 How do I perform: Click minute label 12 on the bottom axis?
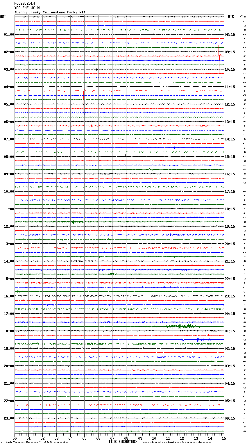pos(182,438)
